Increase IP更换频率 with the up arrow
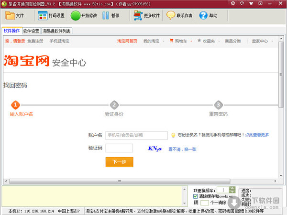 tap(232, 188)
